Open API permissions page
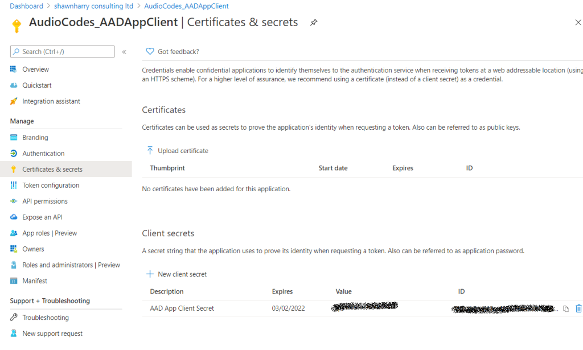 45,201
